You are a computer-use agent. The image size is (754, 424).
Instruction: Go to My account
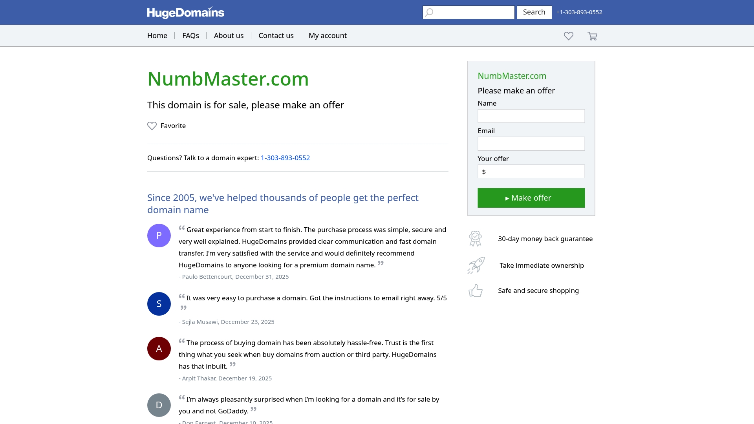tap(328, 35)
